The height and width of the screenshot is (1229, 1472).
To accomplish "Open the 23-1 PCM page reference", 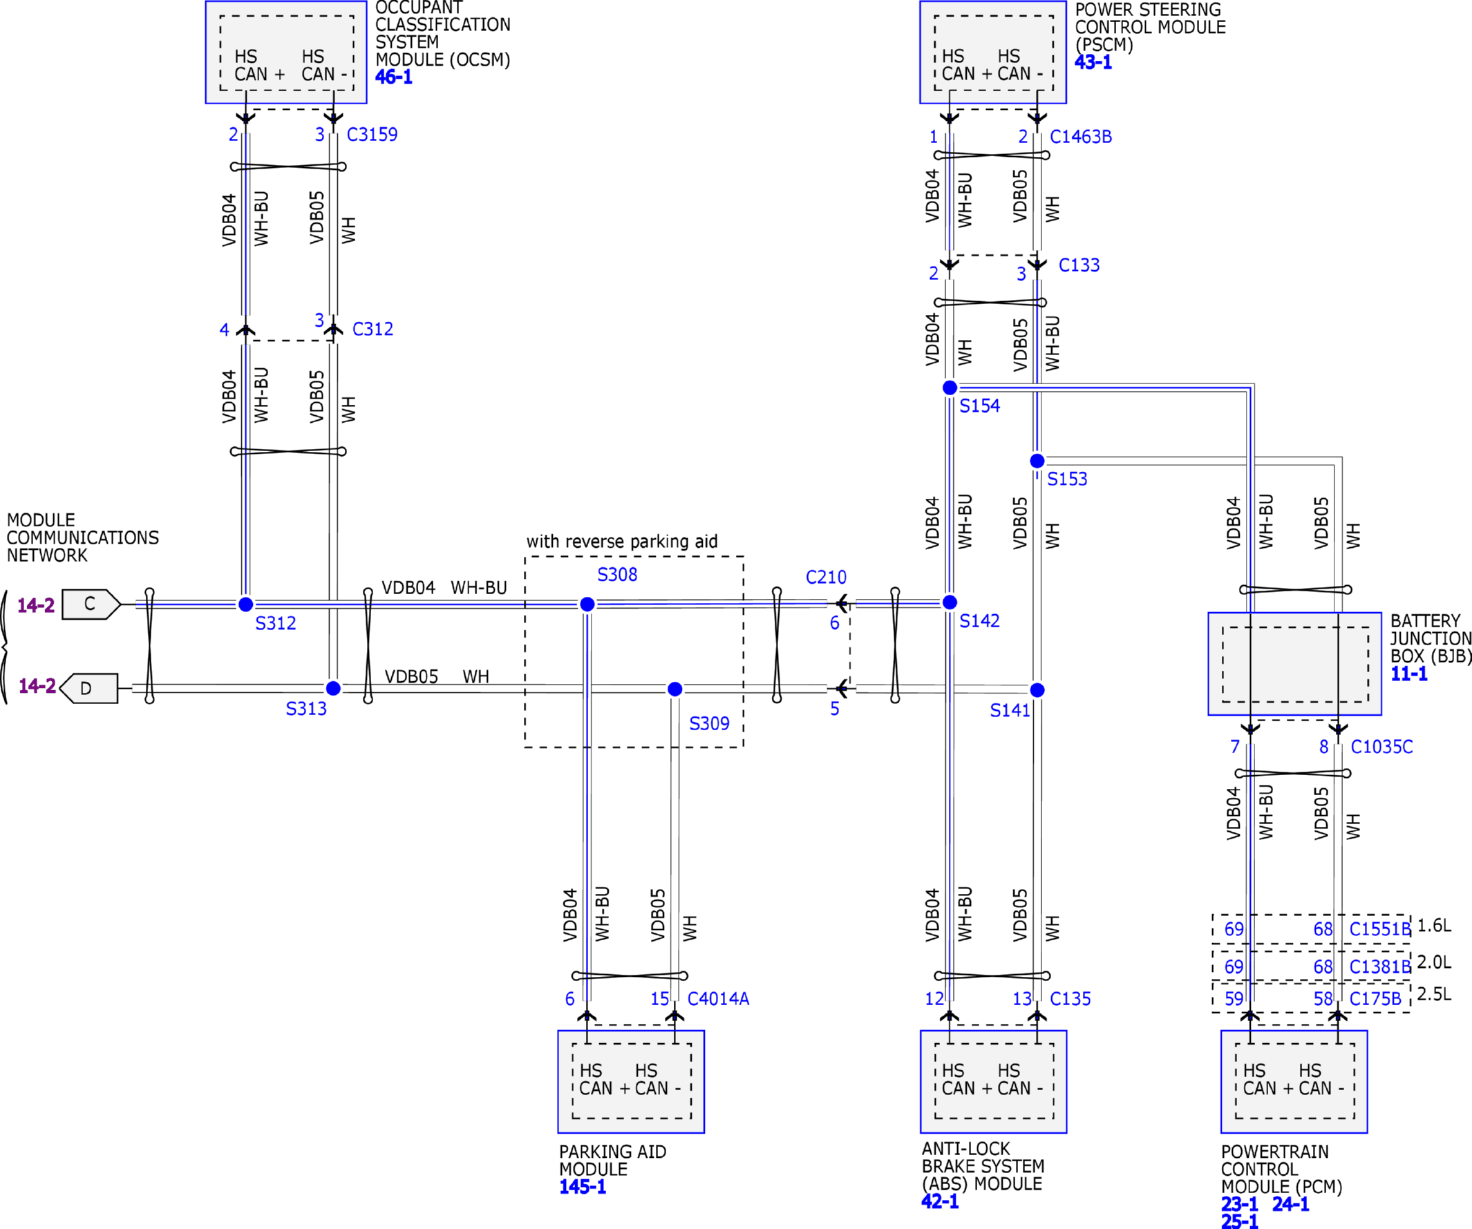I will pos(1238,1205).
